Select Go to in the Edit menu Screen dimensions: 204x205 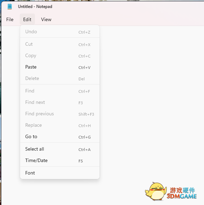(x=60, y=137)
